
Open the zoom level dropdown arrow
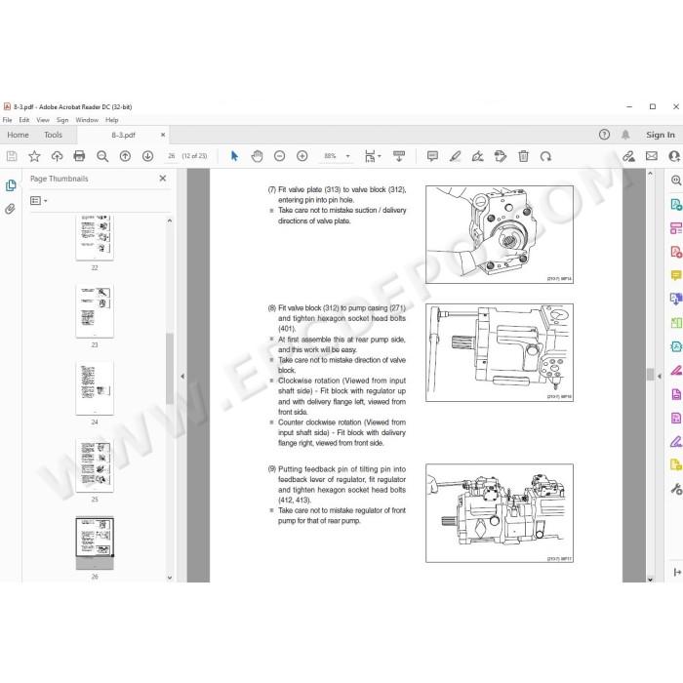[347, 156]
